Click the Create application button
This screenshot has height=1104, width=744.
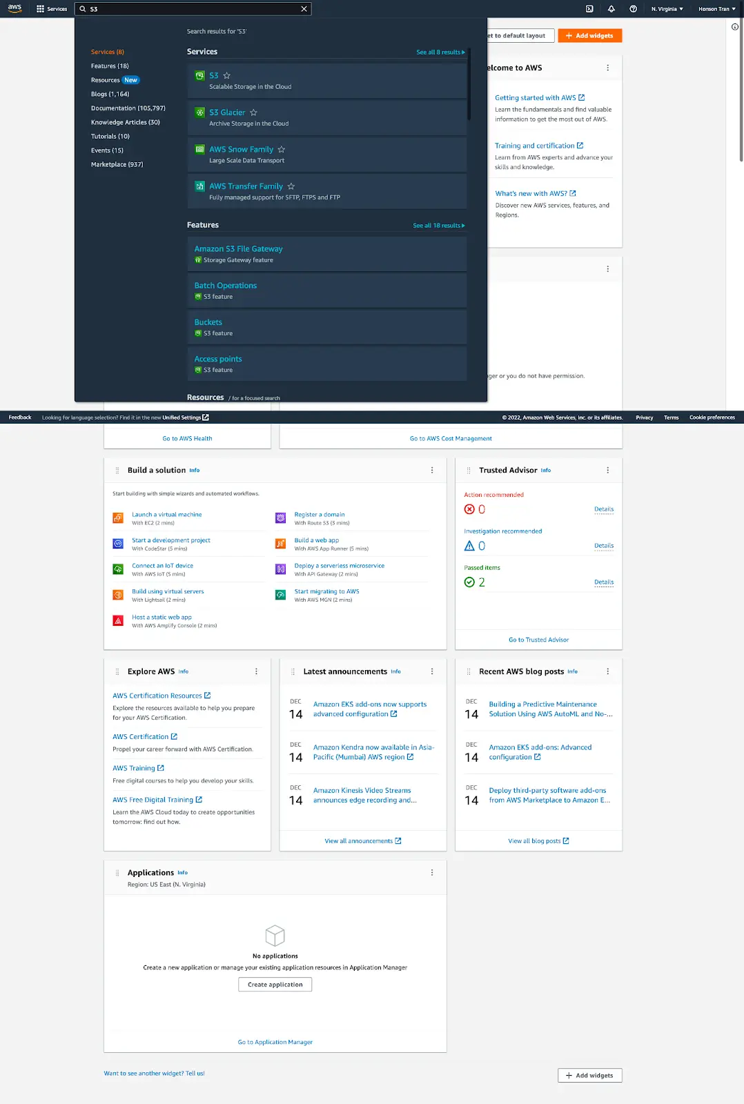point(275,985)
